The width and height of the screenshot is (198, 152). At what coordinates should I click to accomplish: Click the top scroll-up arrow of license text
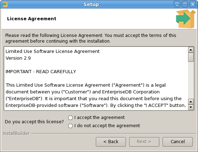click(191, 50)
